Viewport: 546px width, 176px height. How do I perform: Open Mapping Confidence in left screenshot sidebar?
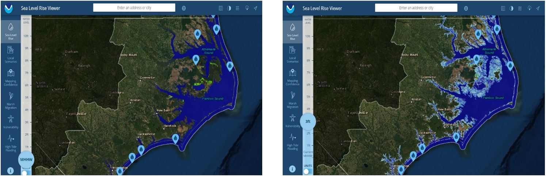tap(11, 77)
